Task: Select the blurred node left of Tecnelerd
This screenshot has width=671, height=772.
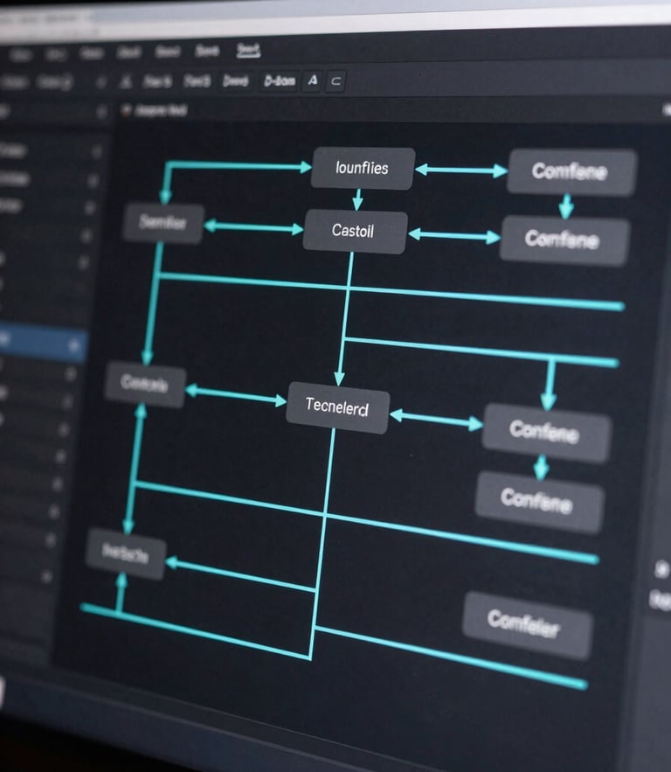Action: 145,384
